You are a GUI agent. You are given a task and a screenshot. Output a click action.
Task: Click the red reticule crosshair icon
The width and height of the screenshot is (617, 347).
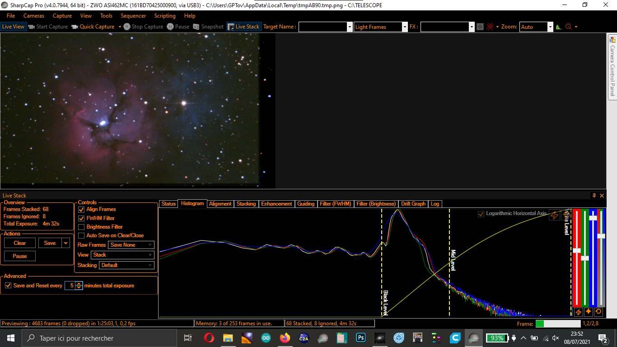(491, 27)
